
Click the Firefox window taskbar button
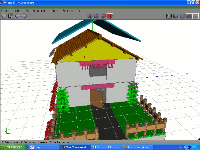pos(137,147)
